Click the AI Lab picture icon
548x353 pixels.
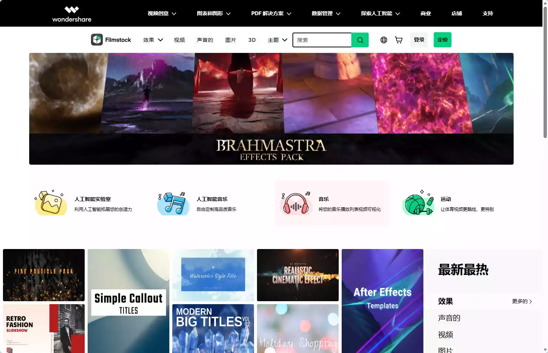point(50,203)
